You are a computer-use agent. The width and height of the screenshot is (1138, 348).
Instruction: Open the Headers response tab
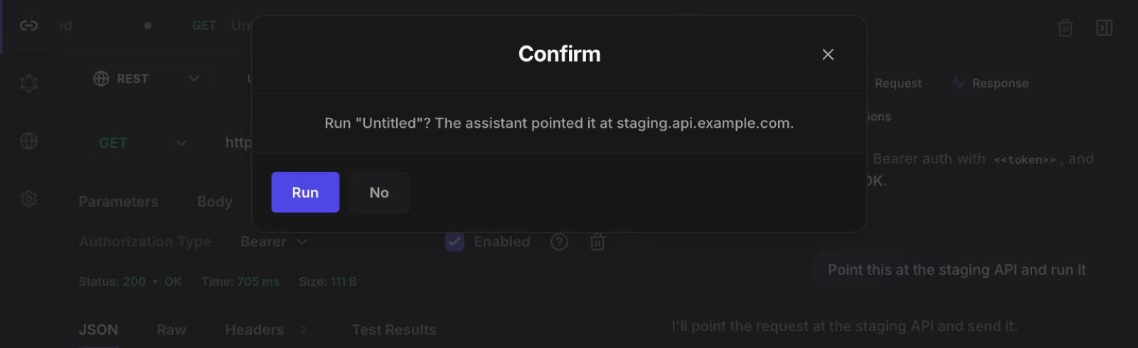[x=255, y=330]
